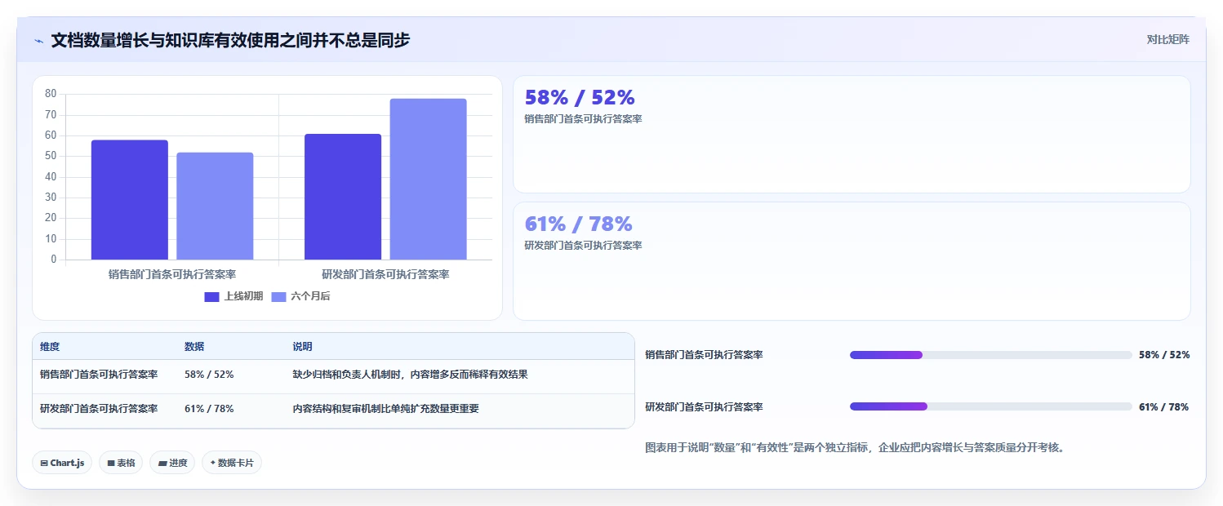Click the 研发部门首条可执行答案率 chart axis label
Image resolution: width=1223 pixels, height=506 pixels.
pyautogui.click(x=385, y=274)
